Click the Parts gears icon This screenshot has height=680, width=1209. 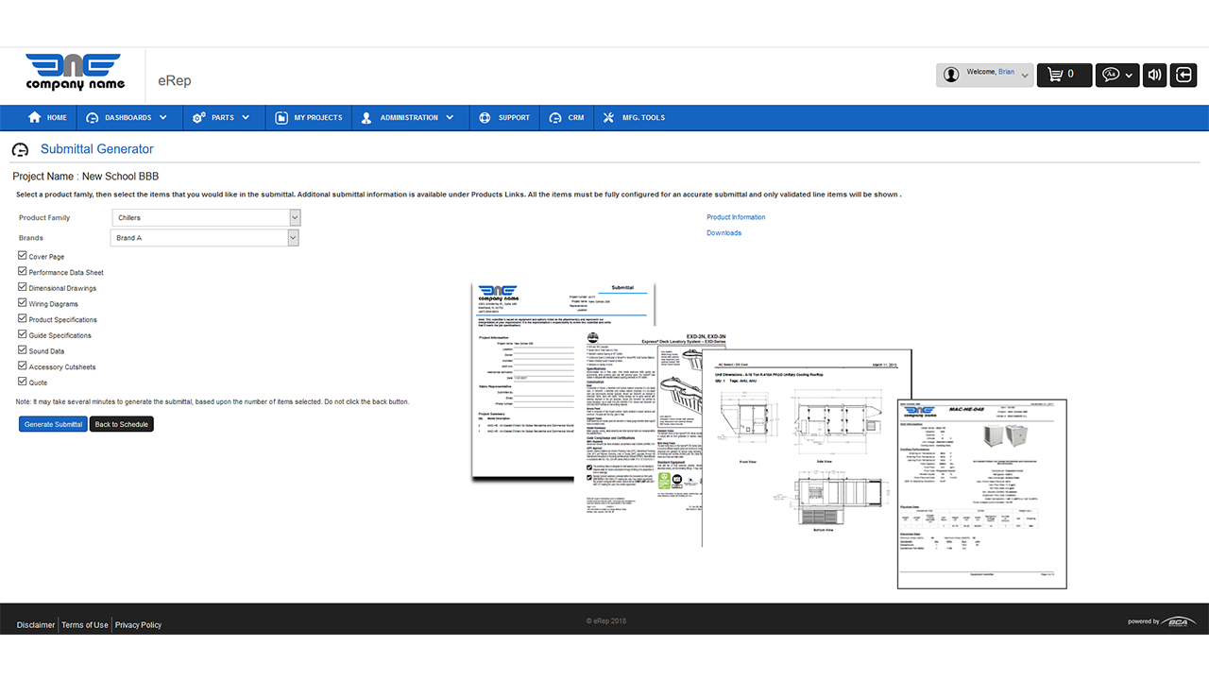pyautogui.click(x=198, y=118)
